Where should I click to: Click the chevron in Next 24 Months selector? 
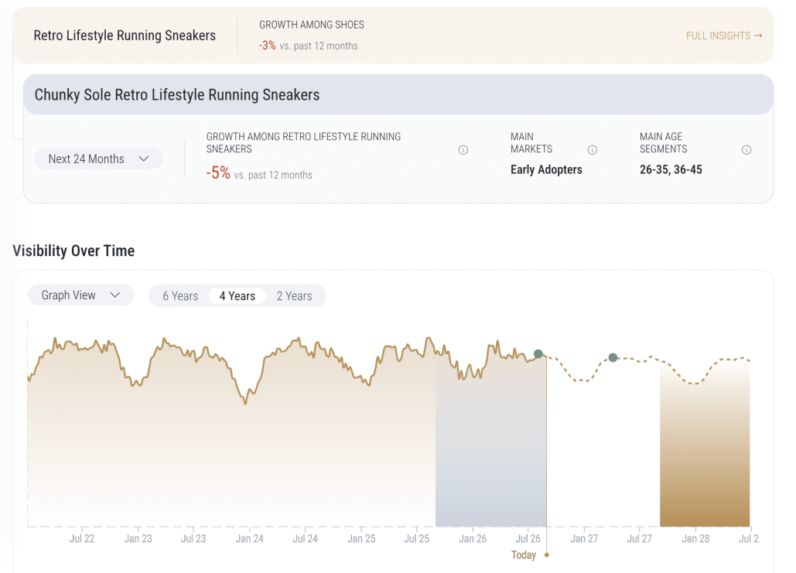144,159
